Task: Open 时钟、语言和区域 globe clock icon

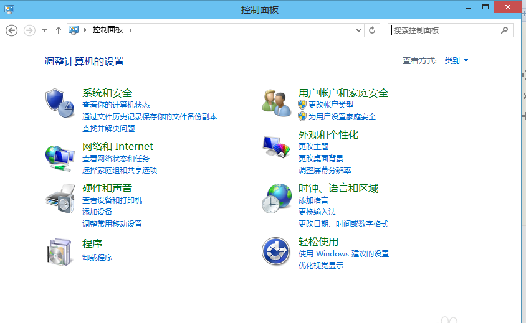Action: tap(277, 199)
